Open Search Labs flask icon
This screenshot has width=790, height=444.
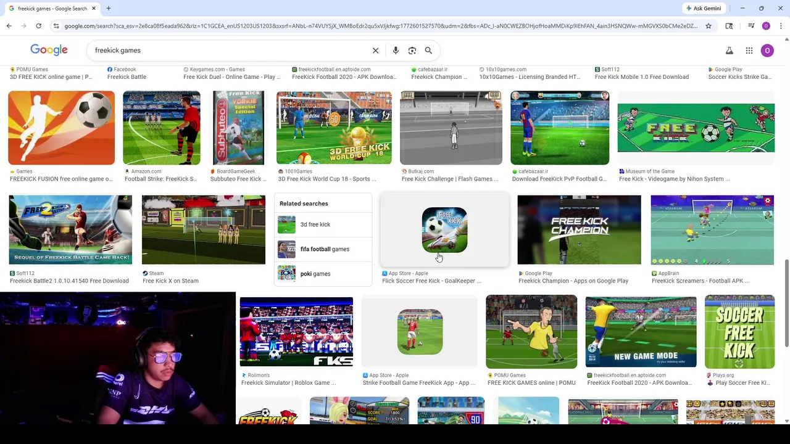[730, 51]
